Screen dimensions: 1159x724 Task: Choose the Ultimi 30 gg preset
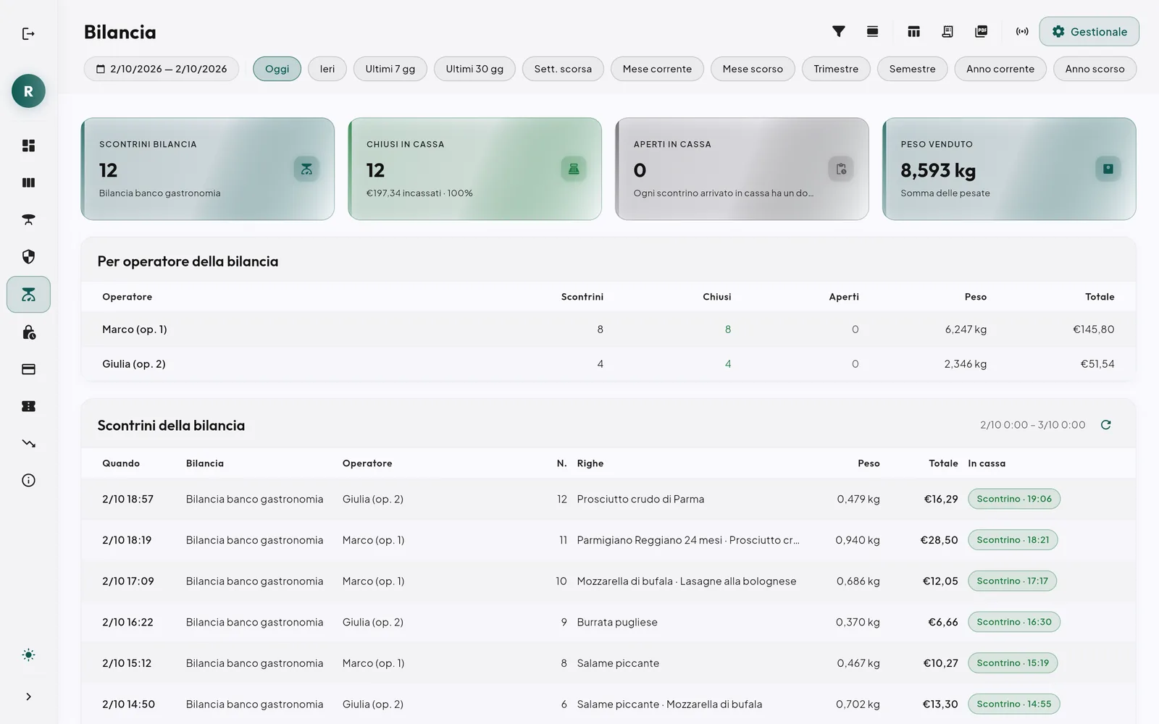pos(474,69)
